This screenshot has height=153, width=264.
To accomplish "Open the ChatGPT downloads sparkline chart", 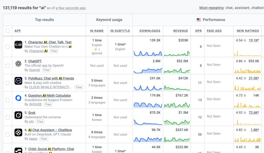I will [148, 71].
